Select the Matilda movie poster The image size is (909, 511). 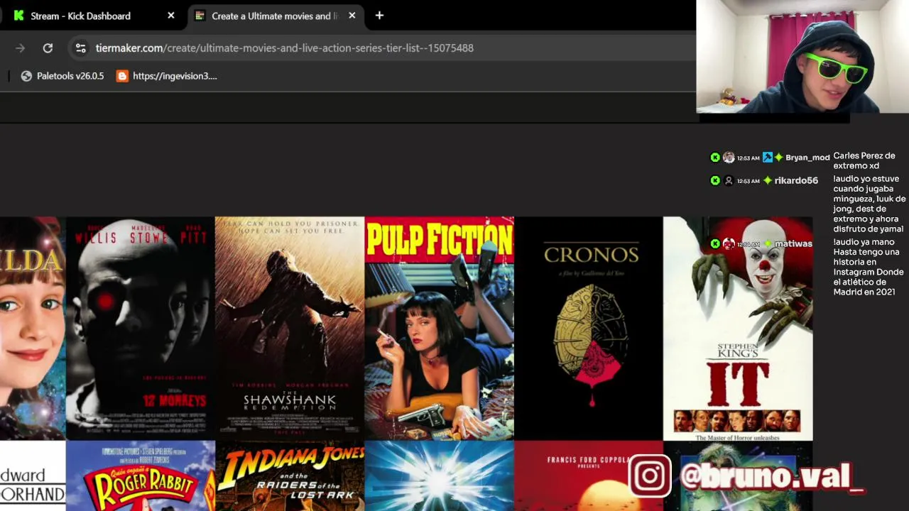click(x=33, y=329)
